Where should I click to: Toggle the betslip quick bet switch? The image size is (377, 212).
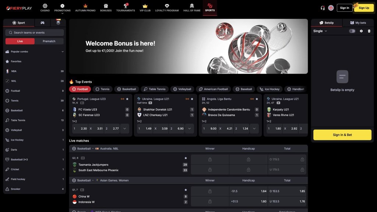[352, 31]
